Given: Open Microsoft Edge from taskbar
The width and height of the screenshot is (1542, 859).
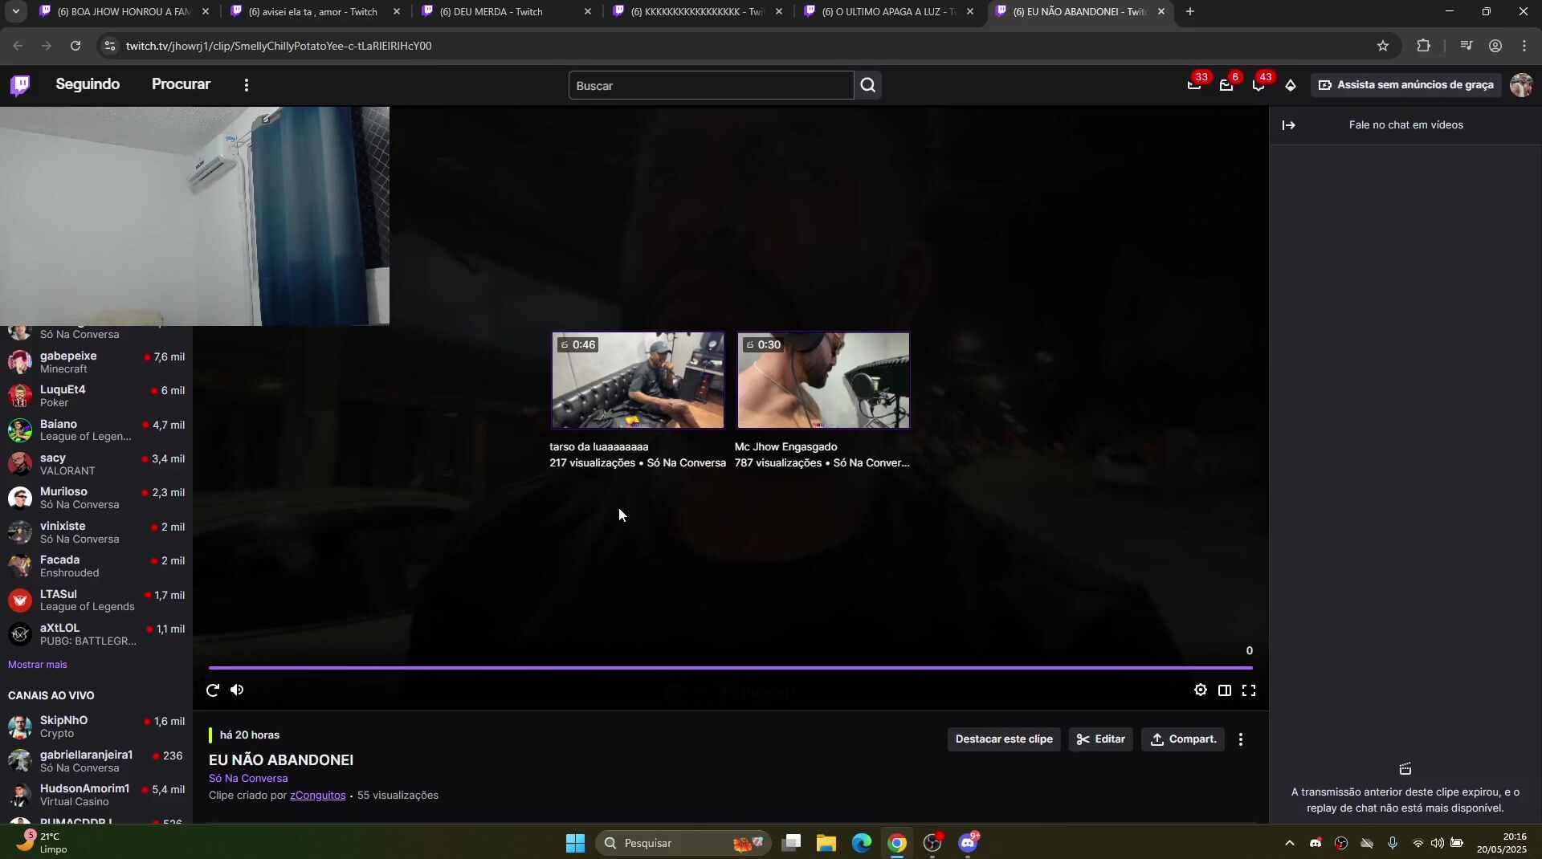Looking at the screenshot, I should tap(862, 843).
